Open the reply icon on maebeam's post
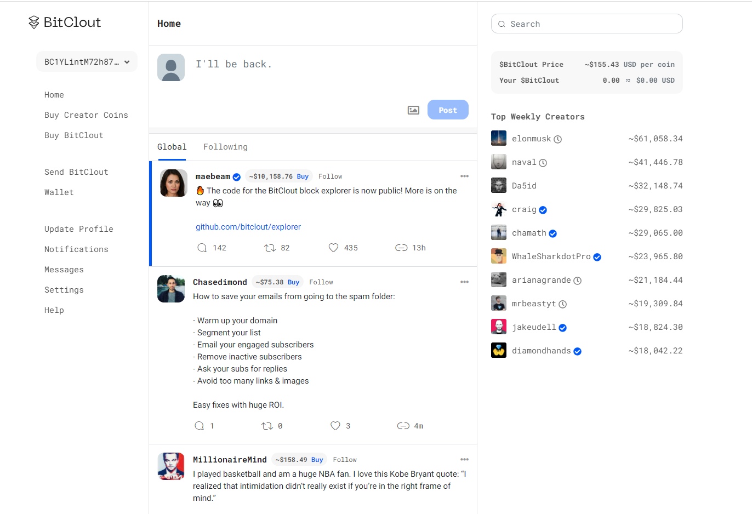Image resolution: width=752 pixels, height=514 pixels. point(202,248)
